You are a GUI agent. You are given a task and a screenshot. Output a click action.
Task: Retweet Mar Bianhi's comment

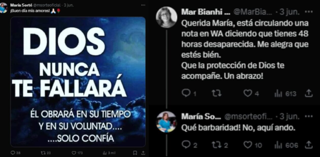pyautogui.click(x=216, y=94)
